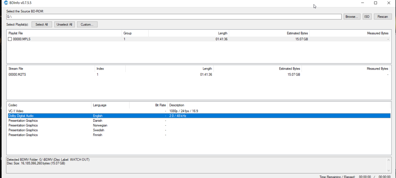Click the Language column header
Screen dimensions: 396x178
coord(110,105)
